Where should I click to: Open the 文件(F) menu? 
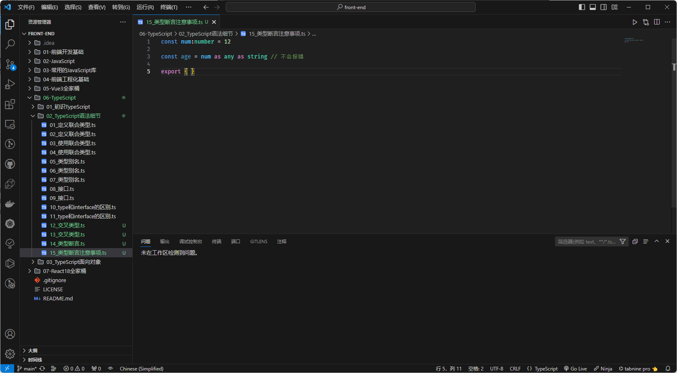(26, 7)
